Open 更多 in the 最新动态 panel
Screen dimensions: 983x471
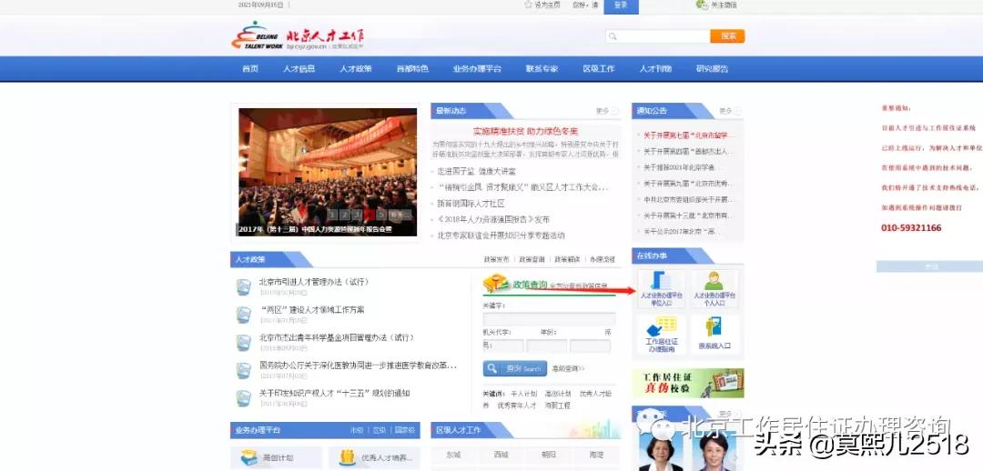click(606, 111)
